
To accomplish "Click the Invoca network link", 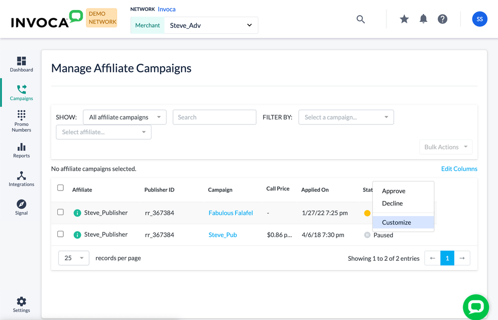I will 166,9.
